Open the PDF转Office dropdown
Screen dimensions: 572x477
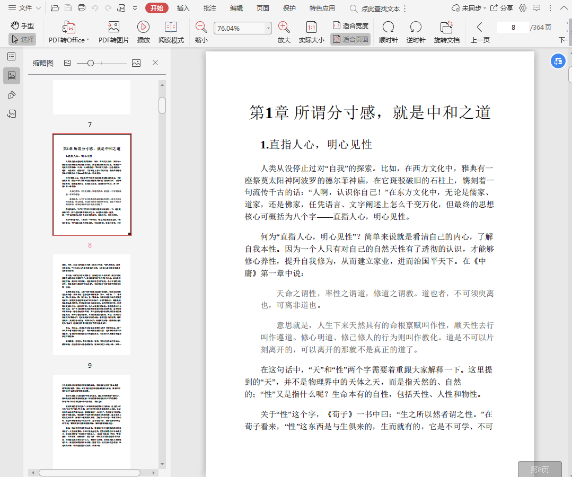tap(68, 32)
